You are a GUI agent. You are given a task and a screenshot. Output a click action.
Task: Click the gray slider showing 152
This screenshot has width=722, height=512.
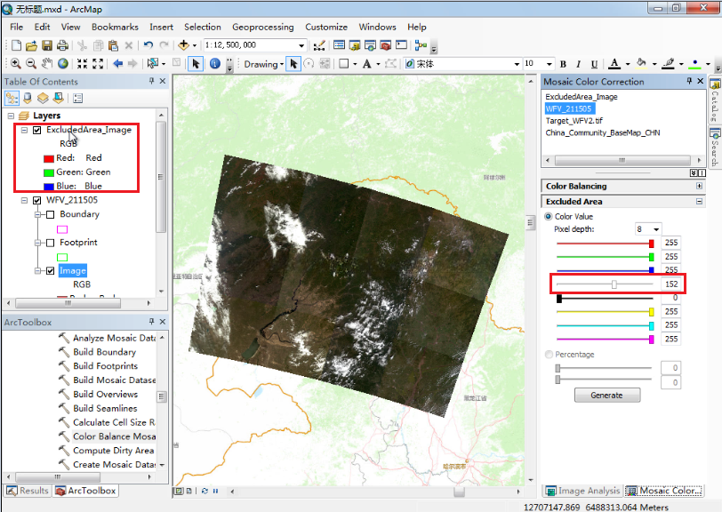(x=614, y=284)
